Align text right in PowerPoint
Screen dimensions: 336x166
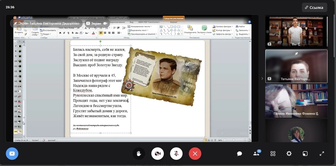pos(109,33)
